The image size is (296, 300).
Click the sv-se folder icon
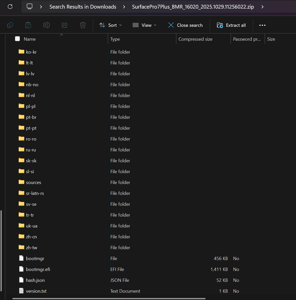(x=21, y=204)
